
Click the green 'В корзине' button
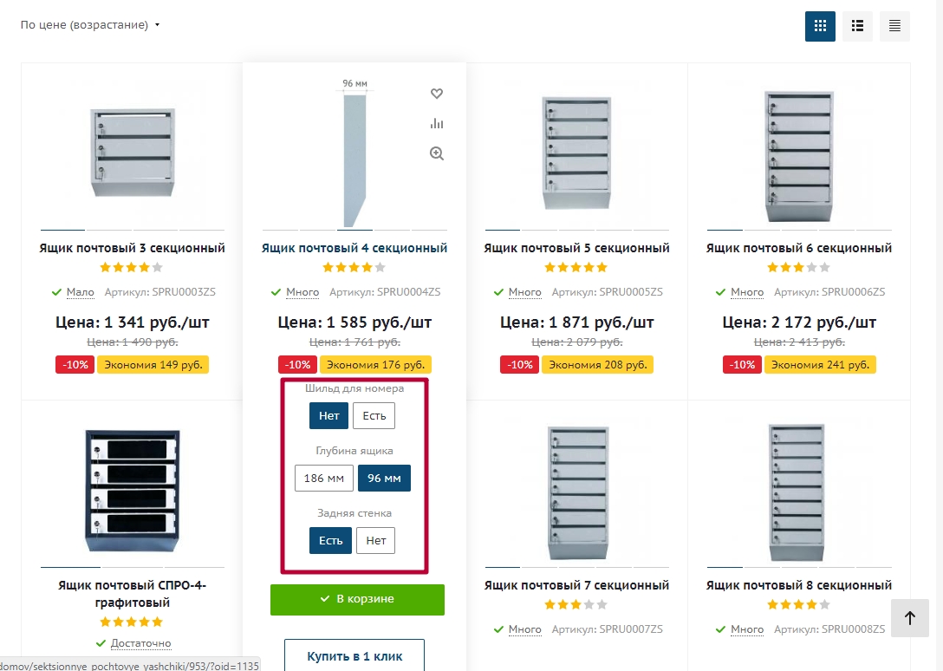[x=357, y=599]
